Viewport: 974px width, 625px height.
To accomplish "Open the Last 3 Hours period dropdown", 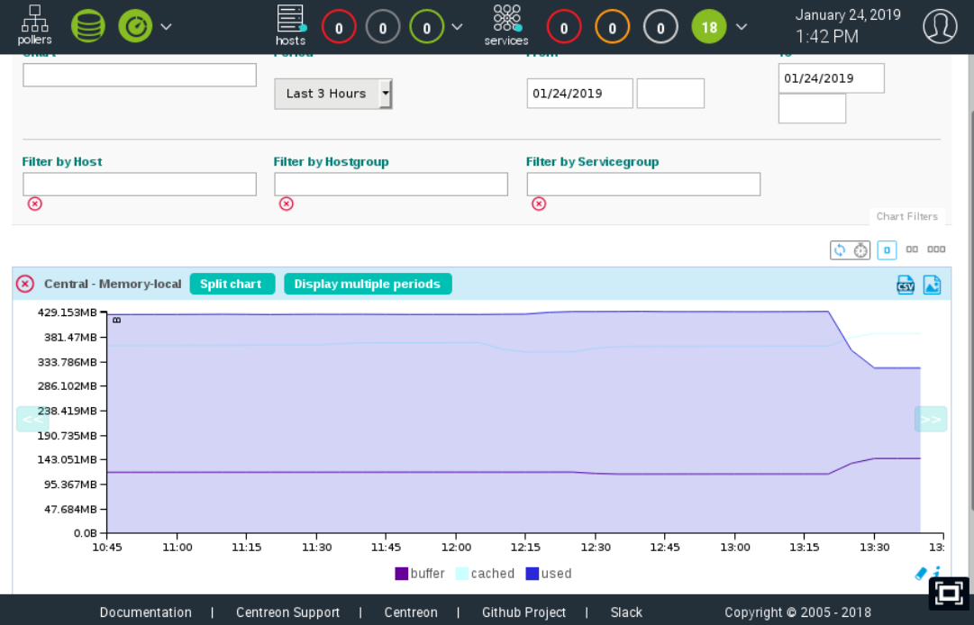I will click(x=332, y=94).
